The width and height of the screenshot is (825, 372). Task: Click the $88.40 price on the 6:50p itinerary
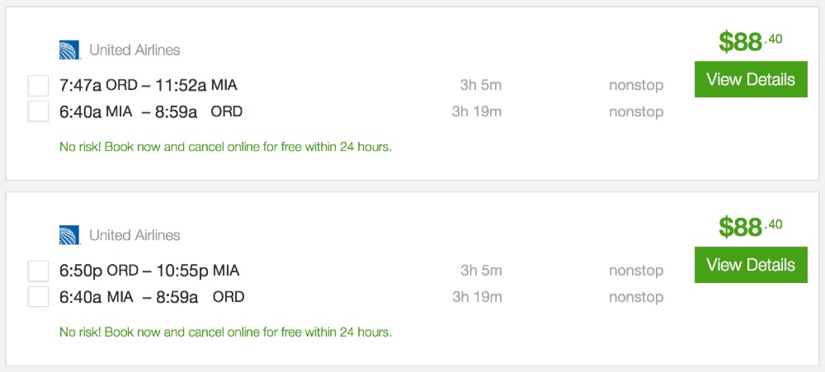750,227
